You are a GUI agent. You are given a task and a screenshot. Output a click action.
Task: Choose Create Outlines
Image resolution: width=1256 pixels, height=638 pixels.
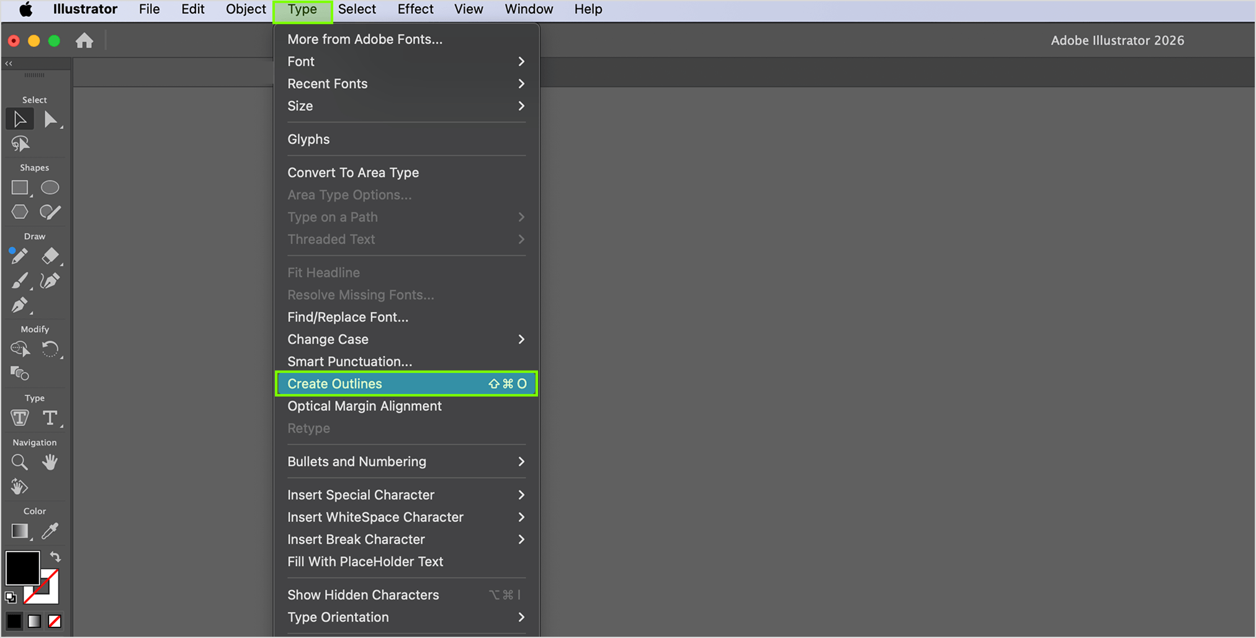[x=406, y=384]
